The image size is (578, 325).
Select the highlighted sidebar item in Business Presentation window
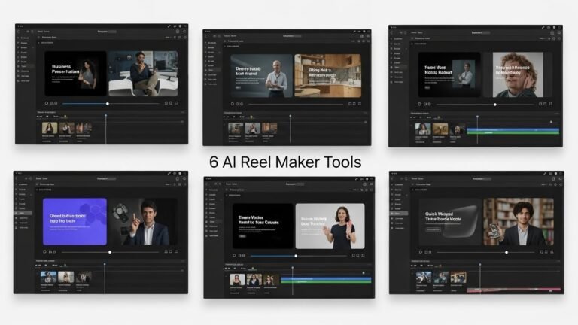click(25, 66)
